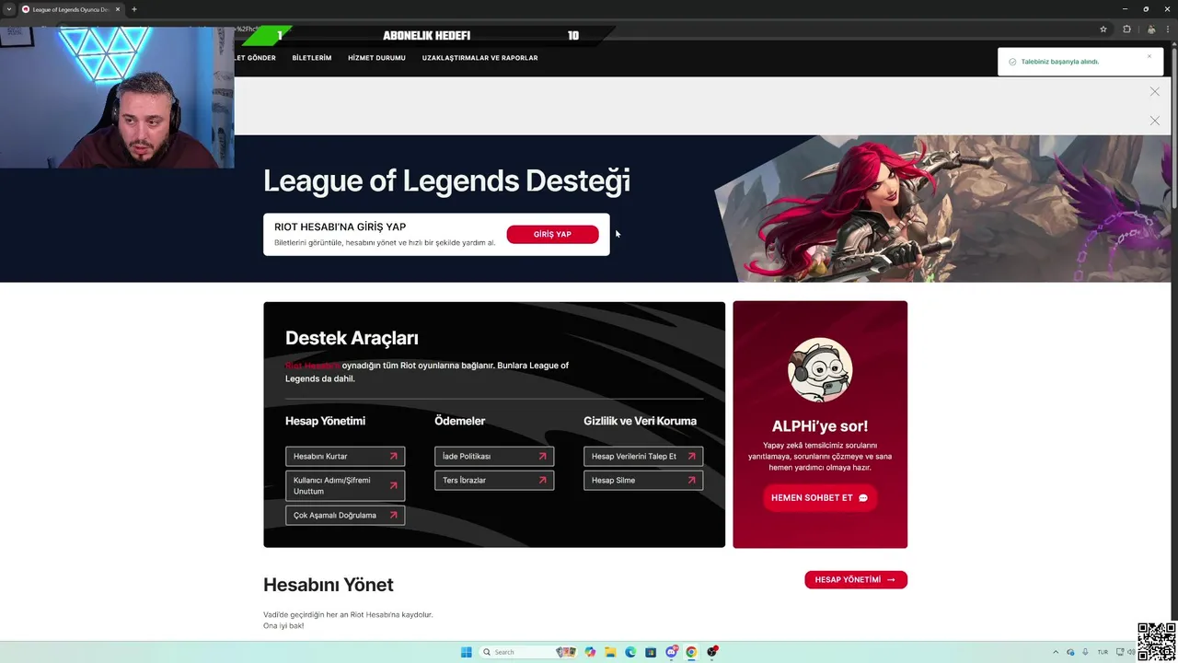Open Ters İbrazlar link

[x=494, y=480]
